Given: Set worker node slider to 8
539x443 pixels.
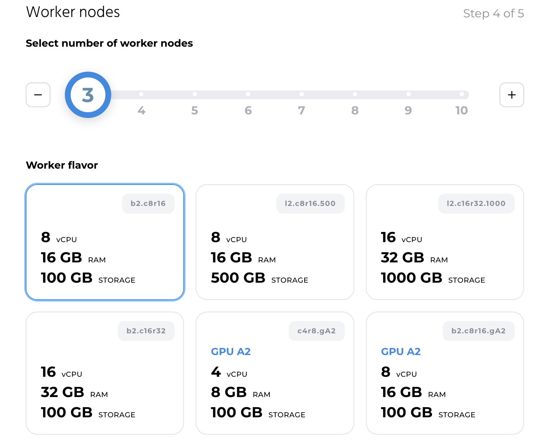Looking at the screenshot, I should tap(355, 94).
